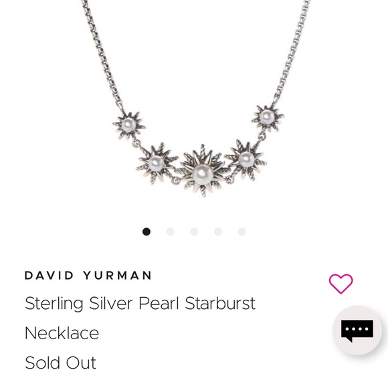Click the word Pearl in product title

(x=159, y=303)
